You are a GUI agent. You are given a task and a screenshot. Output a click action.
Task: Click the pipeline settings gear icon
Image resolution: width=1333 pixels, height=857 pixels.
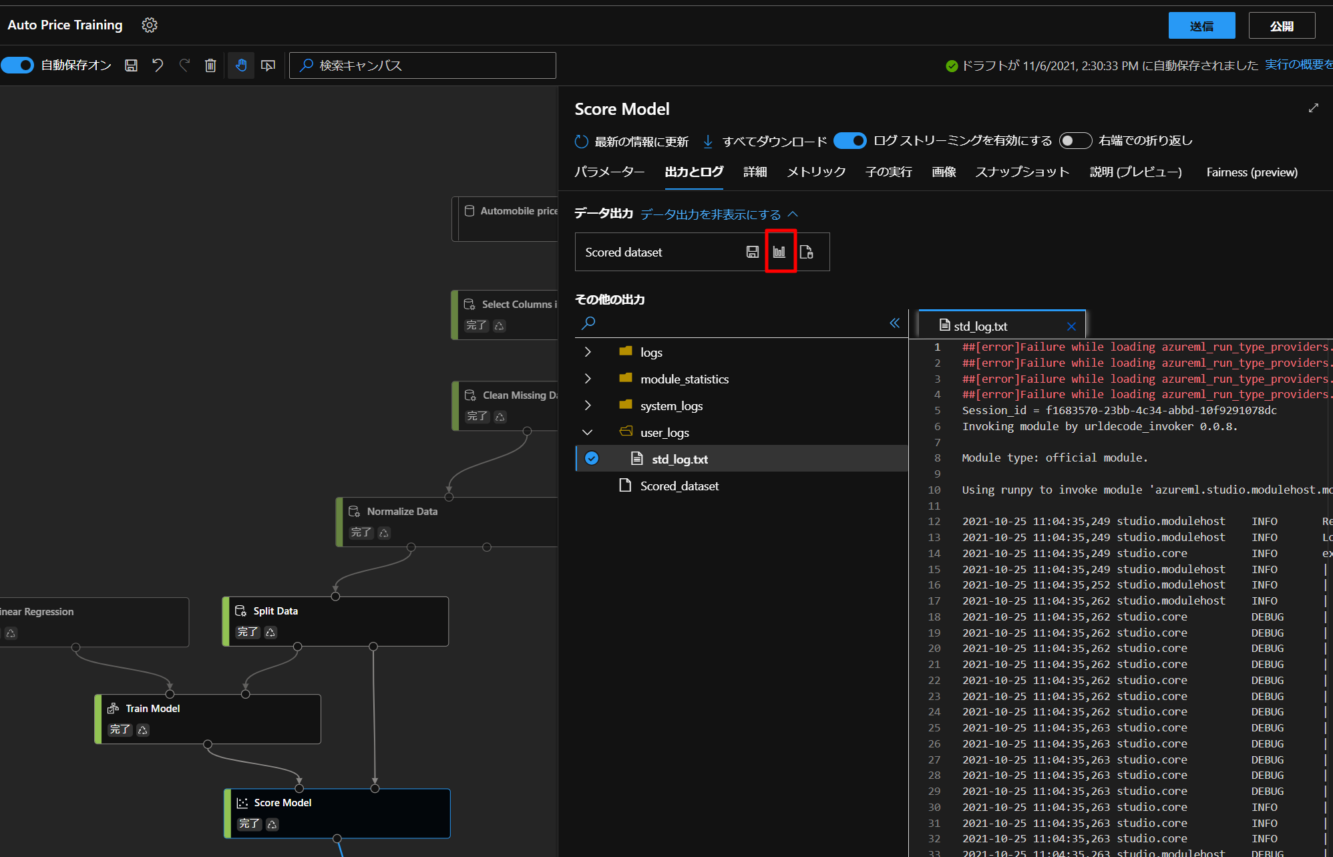(x=150, y=25)
